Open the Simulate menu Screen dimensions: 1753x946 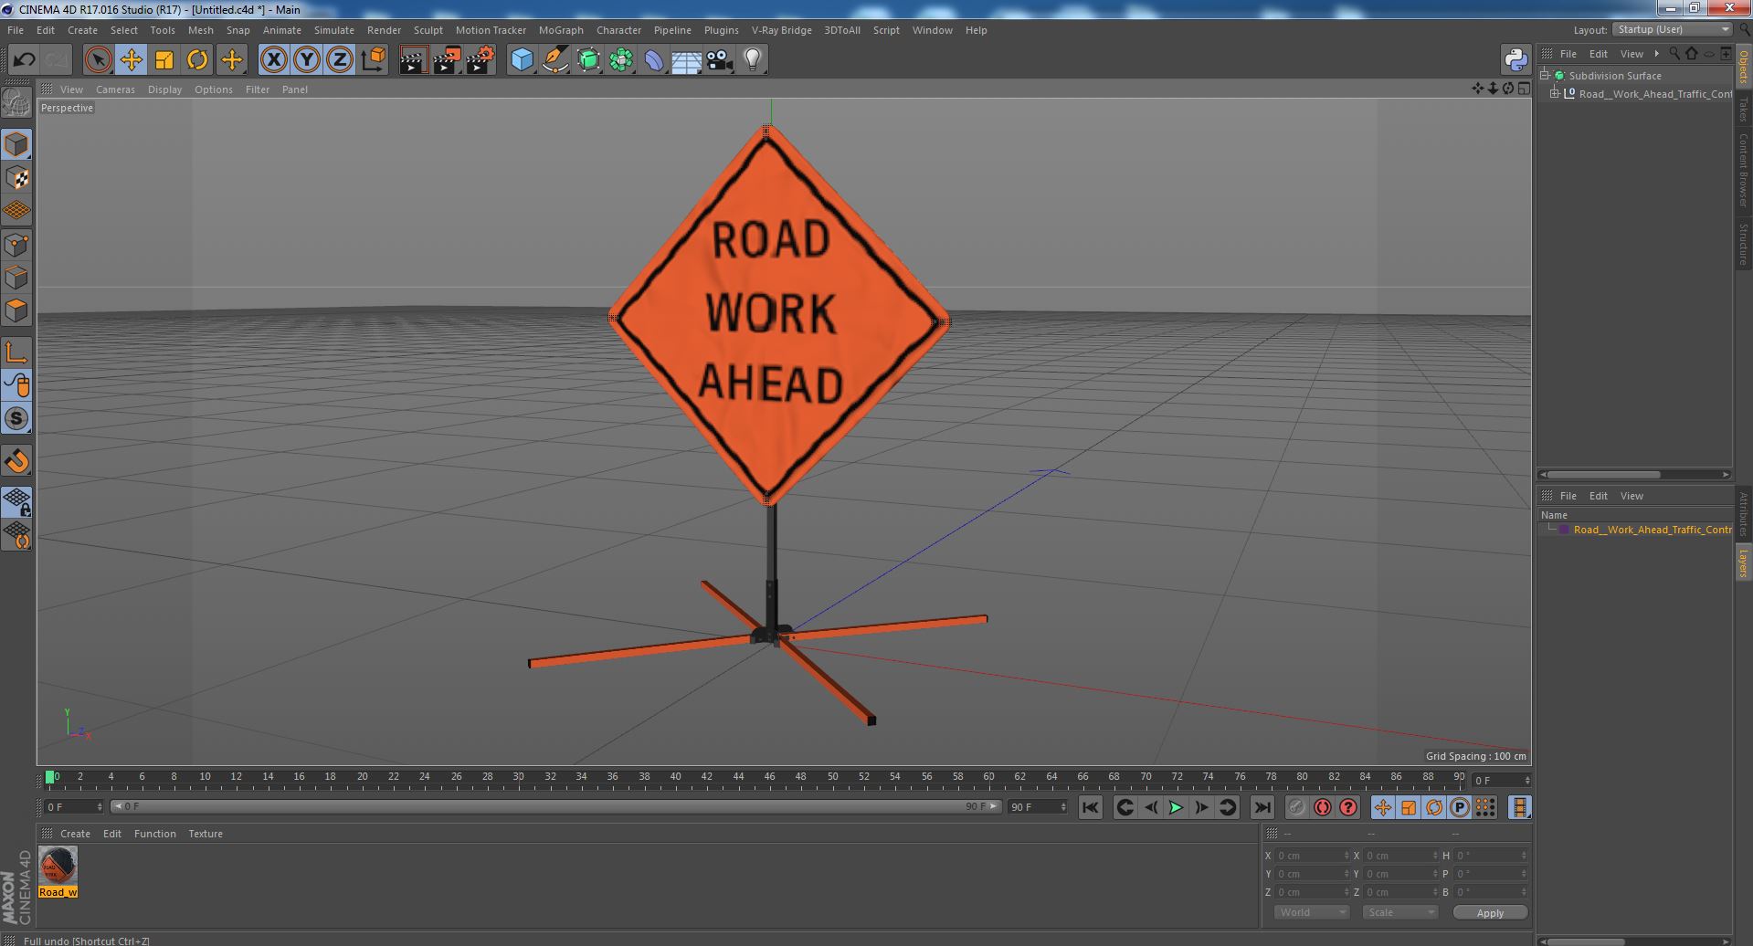pyautogui.click(x=334, y=30)
